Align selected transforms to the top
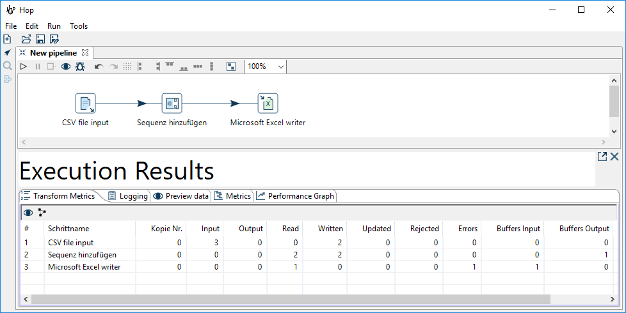 170,65
